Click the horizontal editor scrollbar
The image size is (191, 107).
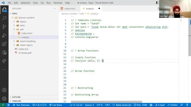pos(106,102)
